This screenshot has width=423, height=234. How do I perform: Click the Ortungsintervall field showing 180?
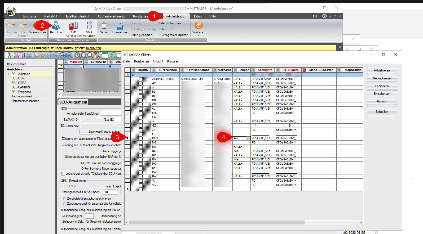[110, 192]
